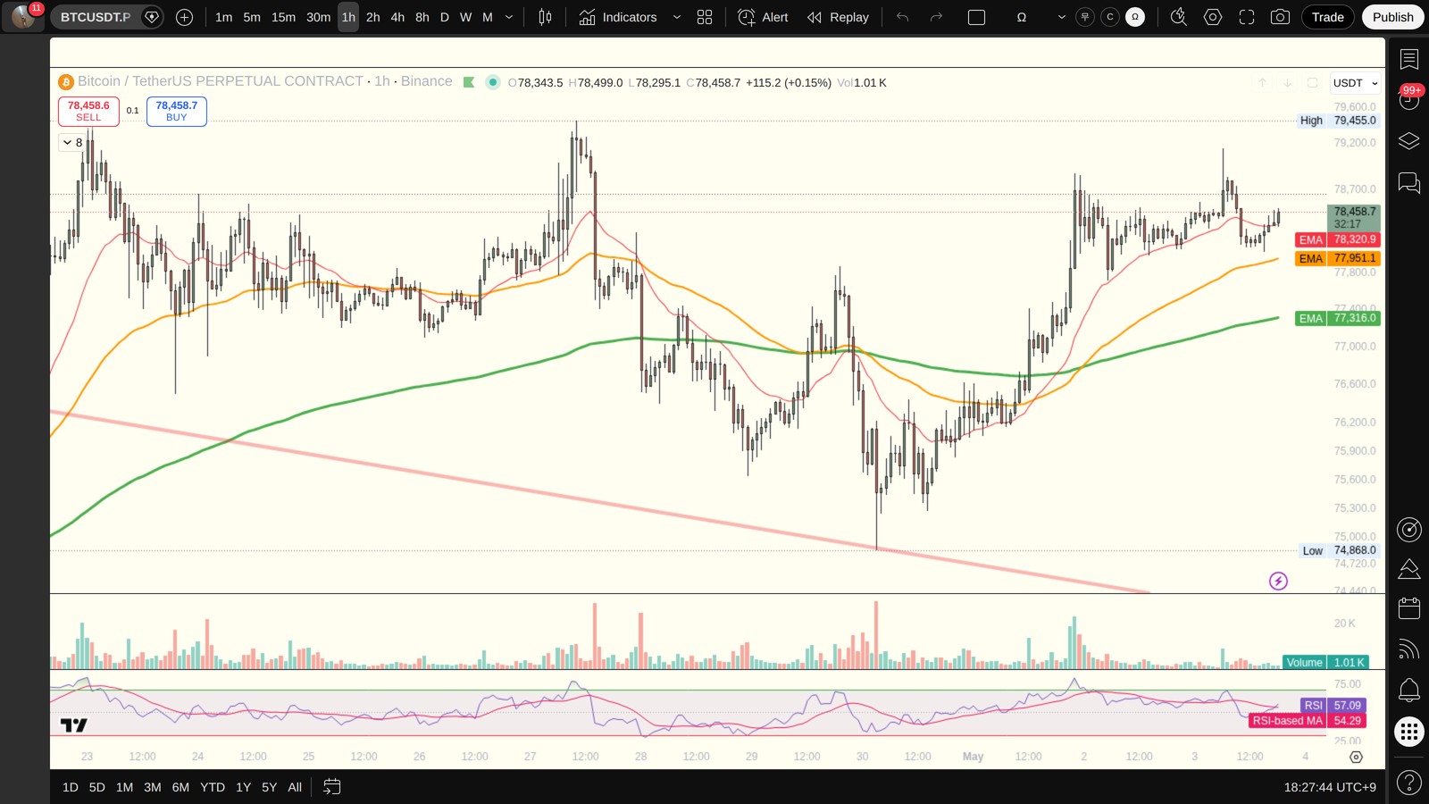The image size is (1429, 804).
Task: Click the blue BUY 78,458.7 button
Action: 177,111
